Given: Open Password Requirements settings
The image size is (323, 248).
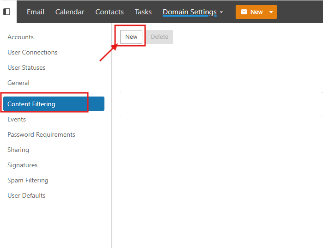Looking at the screenshot, I should tap(41, 134).
